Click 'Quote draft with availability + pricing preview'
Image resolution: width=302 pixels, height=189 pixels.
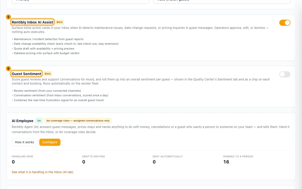pos(43,49)
